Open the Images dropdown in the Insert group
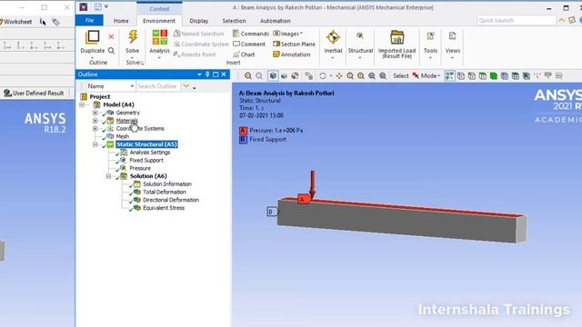 click(x=287, y=34)
